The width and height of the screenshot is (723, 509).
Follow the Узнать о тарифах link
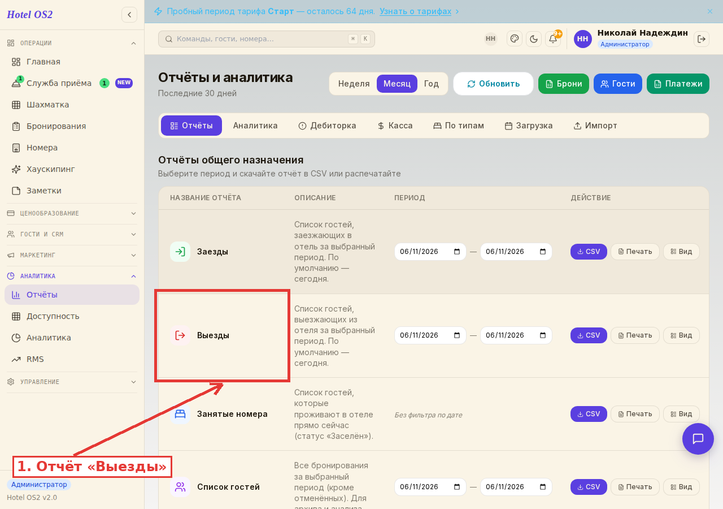click(x=415, y=11)
